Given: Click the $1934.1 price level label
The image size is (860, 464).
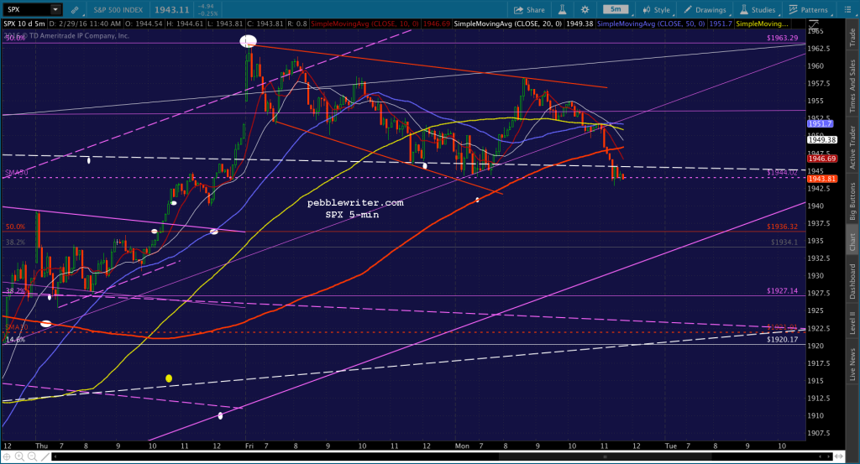Looking at the screenshot, I should click(784, 242).
